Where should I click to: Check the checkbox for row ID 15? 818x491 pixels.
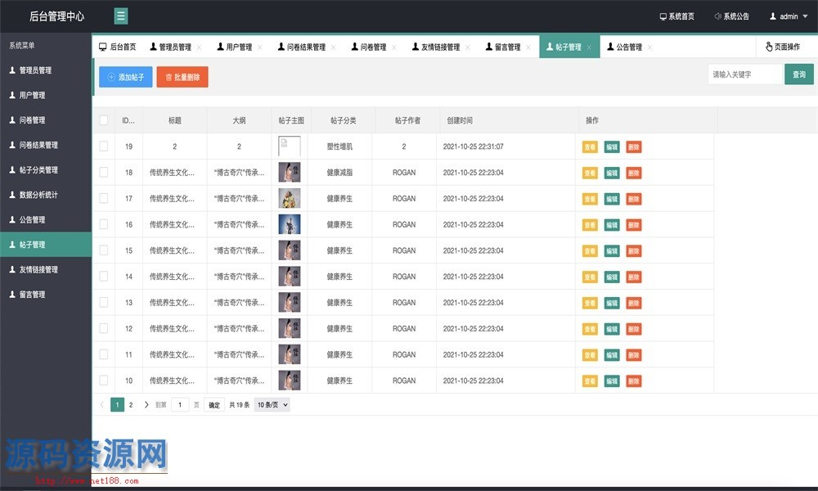[104, 250]
